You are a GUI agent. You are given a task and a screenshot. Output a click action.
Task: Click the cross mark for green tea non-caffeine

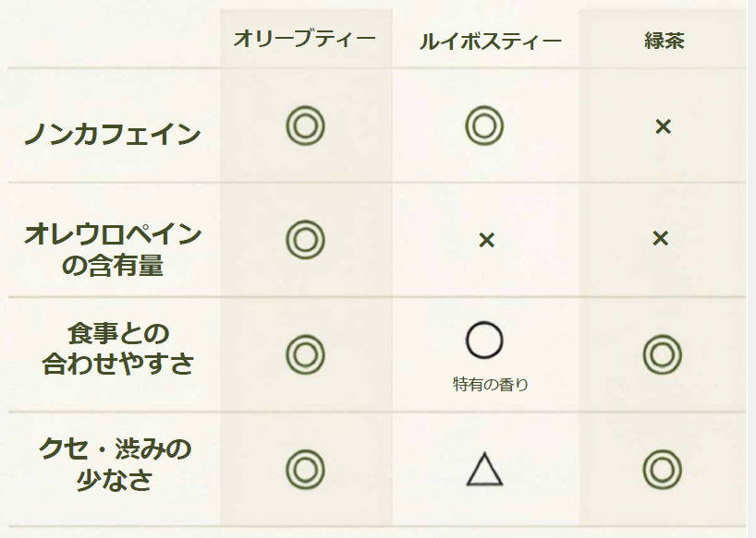(664, 126)
